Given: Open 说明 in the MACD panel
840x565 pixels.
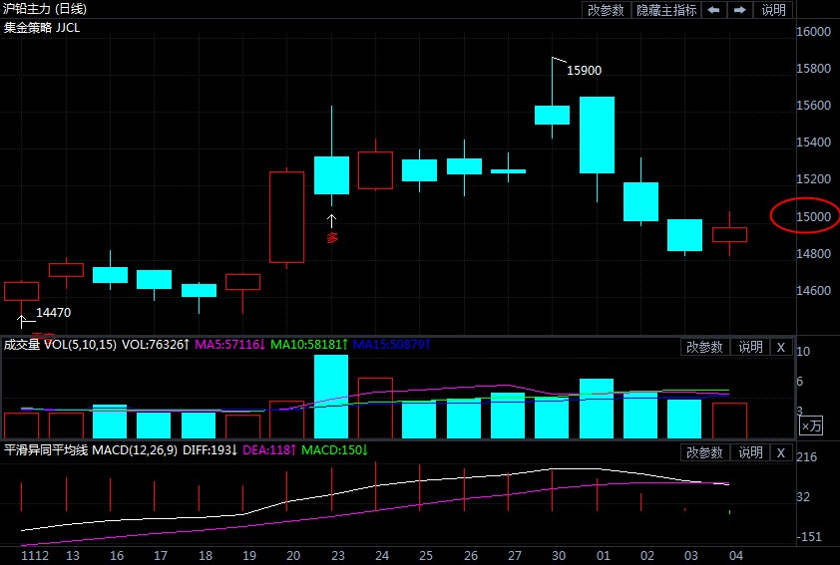Looking at the screenshot, I should pos(750,452).
